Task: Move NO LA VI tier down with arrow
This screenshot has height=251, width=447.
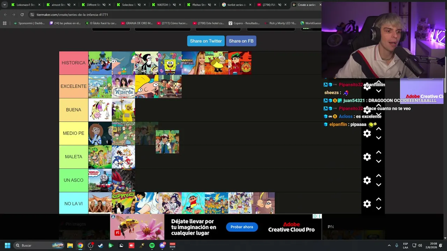Action: [379, 208]
